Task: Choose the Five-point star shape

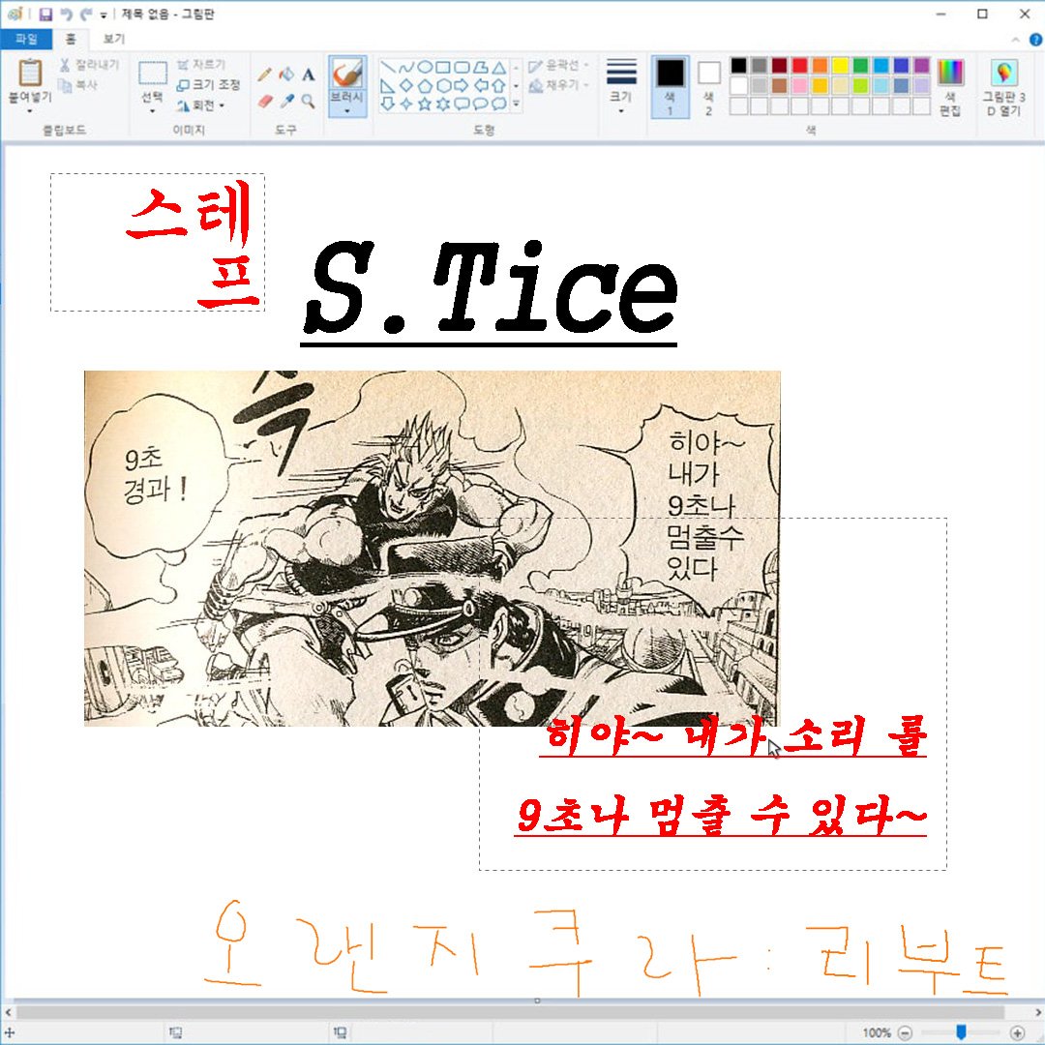Action: point(425,104)
